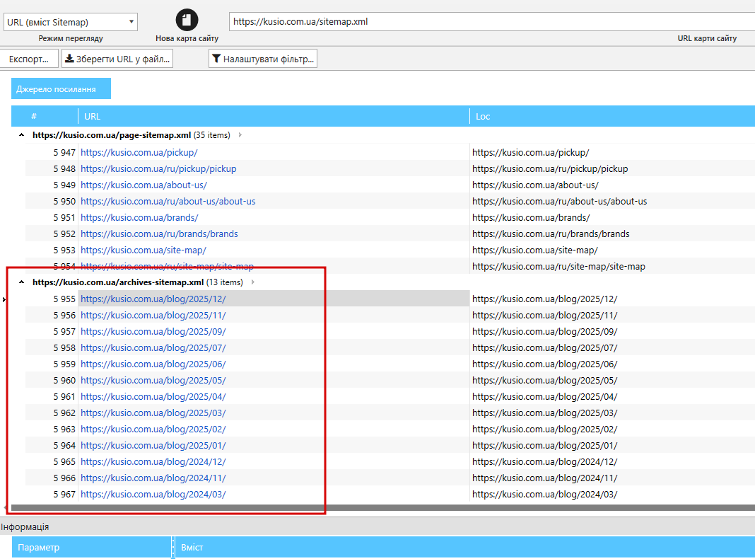Collapse the page-sitemap.xml group
This screenshot has height=559, width=755.
(x=22, y=135)
